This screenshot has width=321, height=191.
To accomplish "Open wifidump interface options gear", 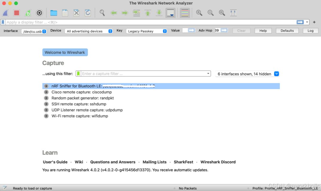I will coord(46,116).
